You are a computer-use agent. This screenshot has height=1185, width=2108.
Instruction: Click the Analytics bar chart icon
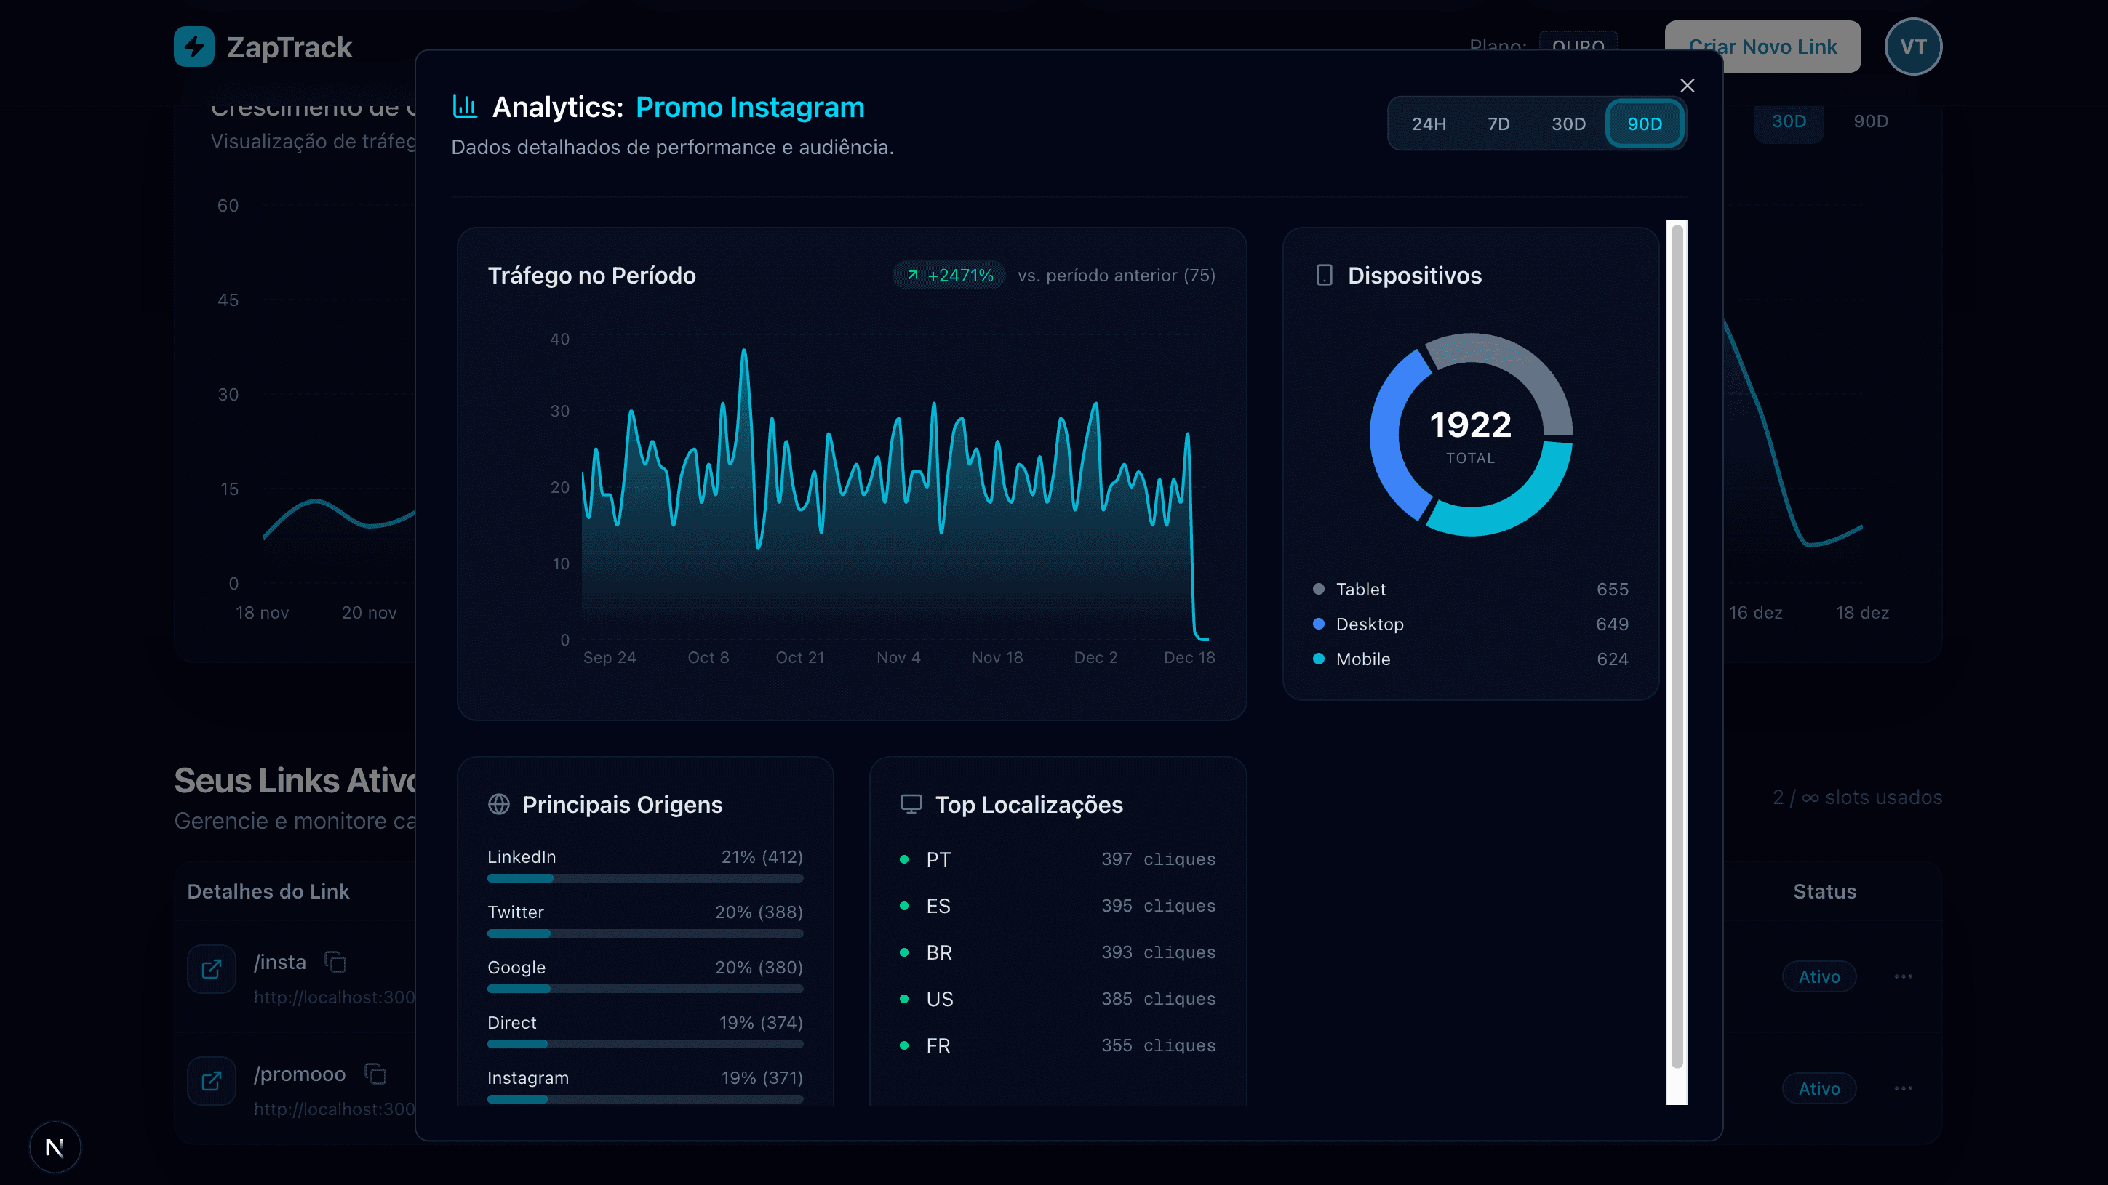coord(464,106)
